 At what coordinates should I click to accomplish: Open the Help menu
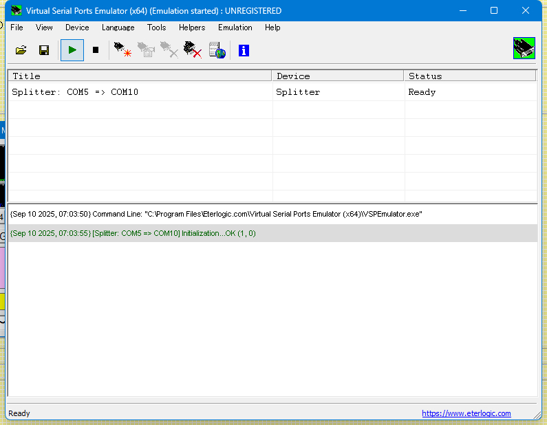tap(272, 28)
